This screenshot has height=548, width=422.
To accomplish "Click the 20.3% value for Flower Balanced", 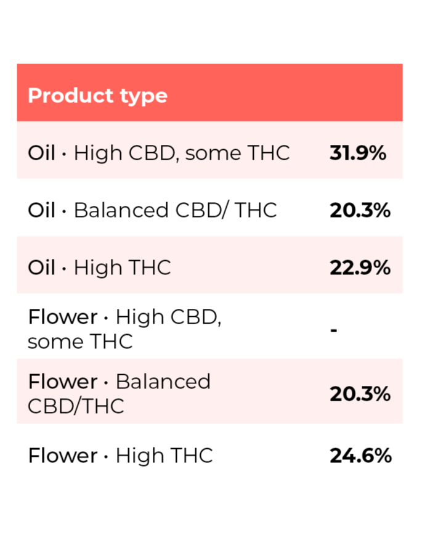I will tap(360, 395).
